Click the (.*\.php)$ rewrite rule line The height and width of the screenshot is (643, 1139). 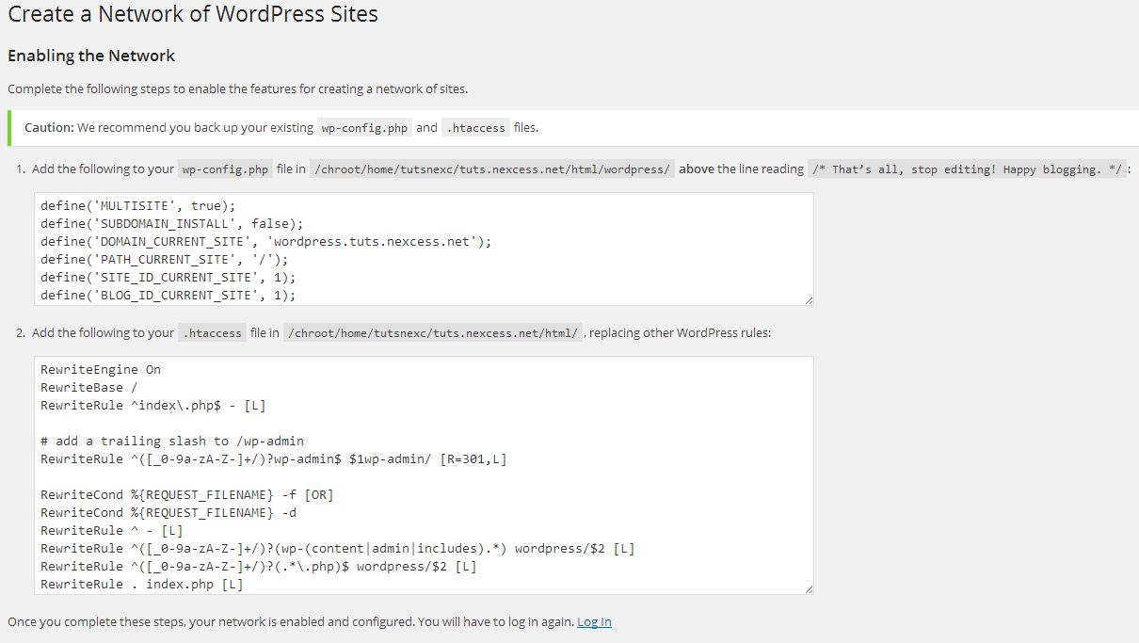pyautogui.click(x=259, y=566)
